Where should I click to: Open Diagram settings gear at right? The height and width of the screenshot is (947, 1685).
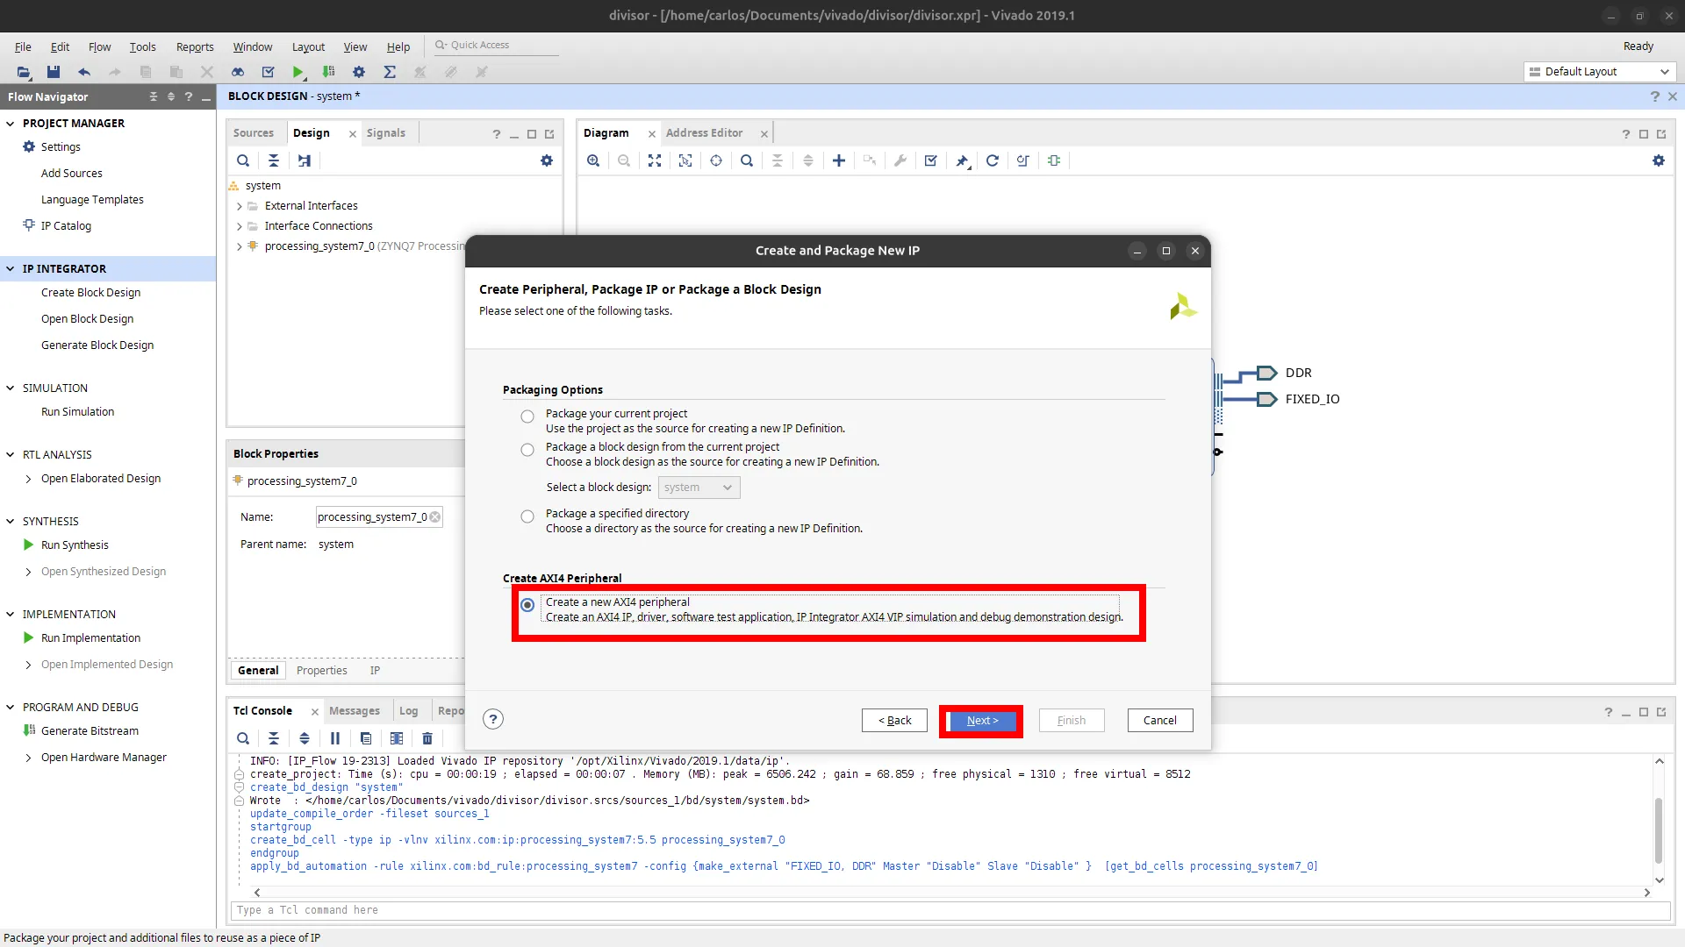point(1659,160)
